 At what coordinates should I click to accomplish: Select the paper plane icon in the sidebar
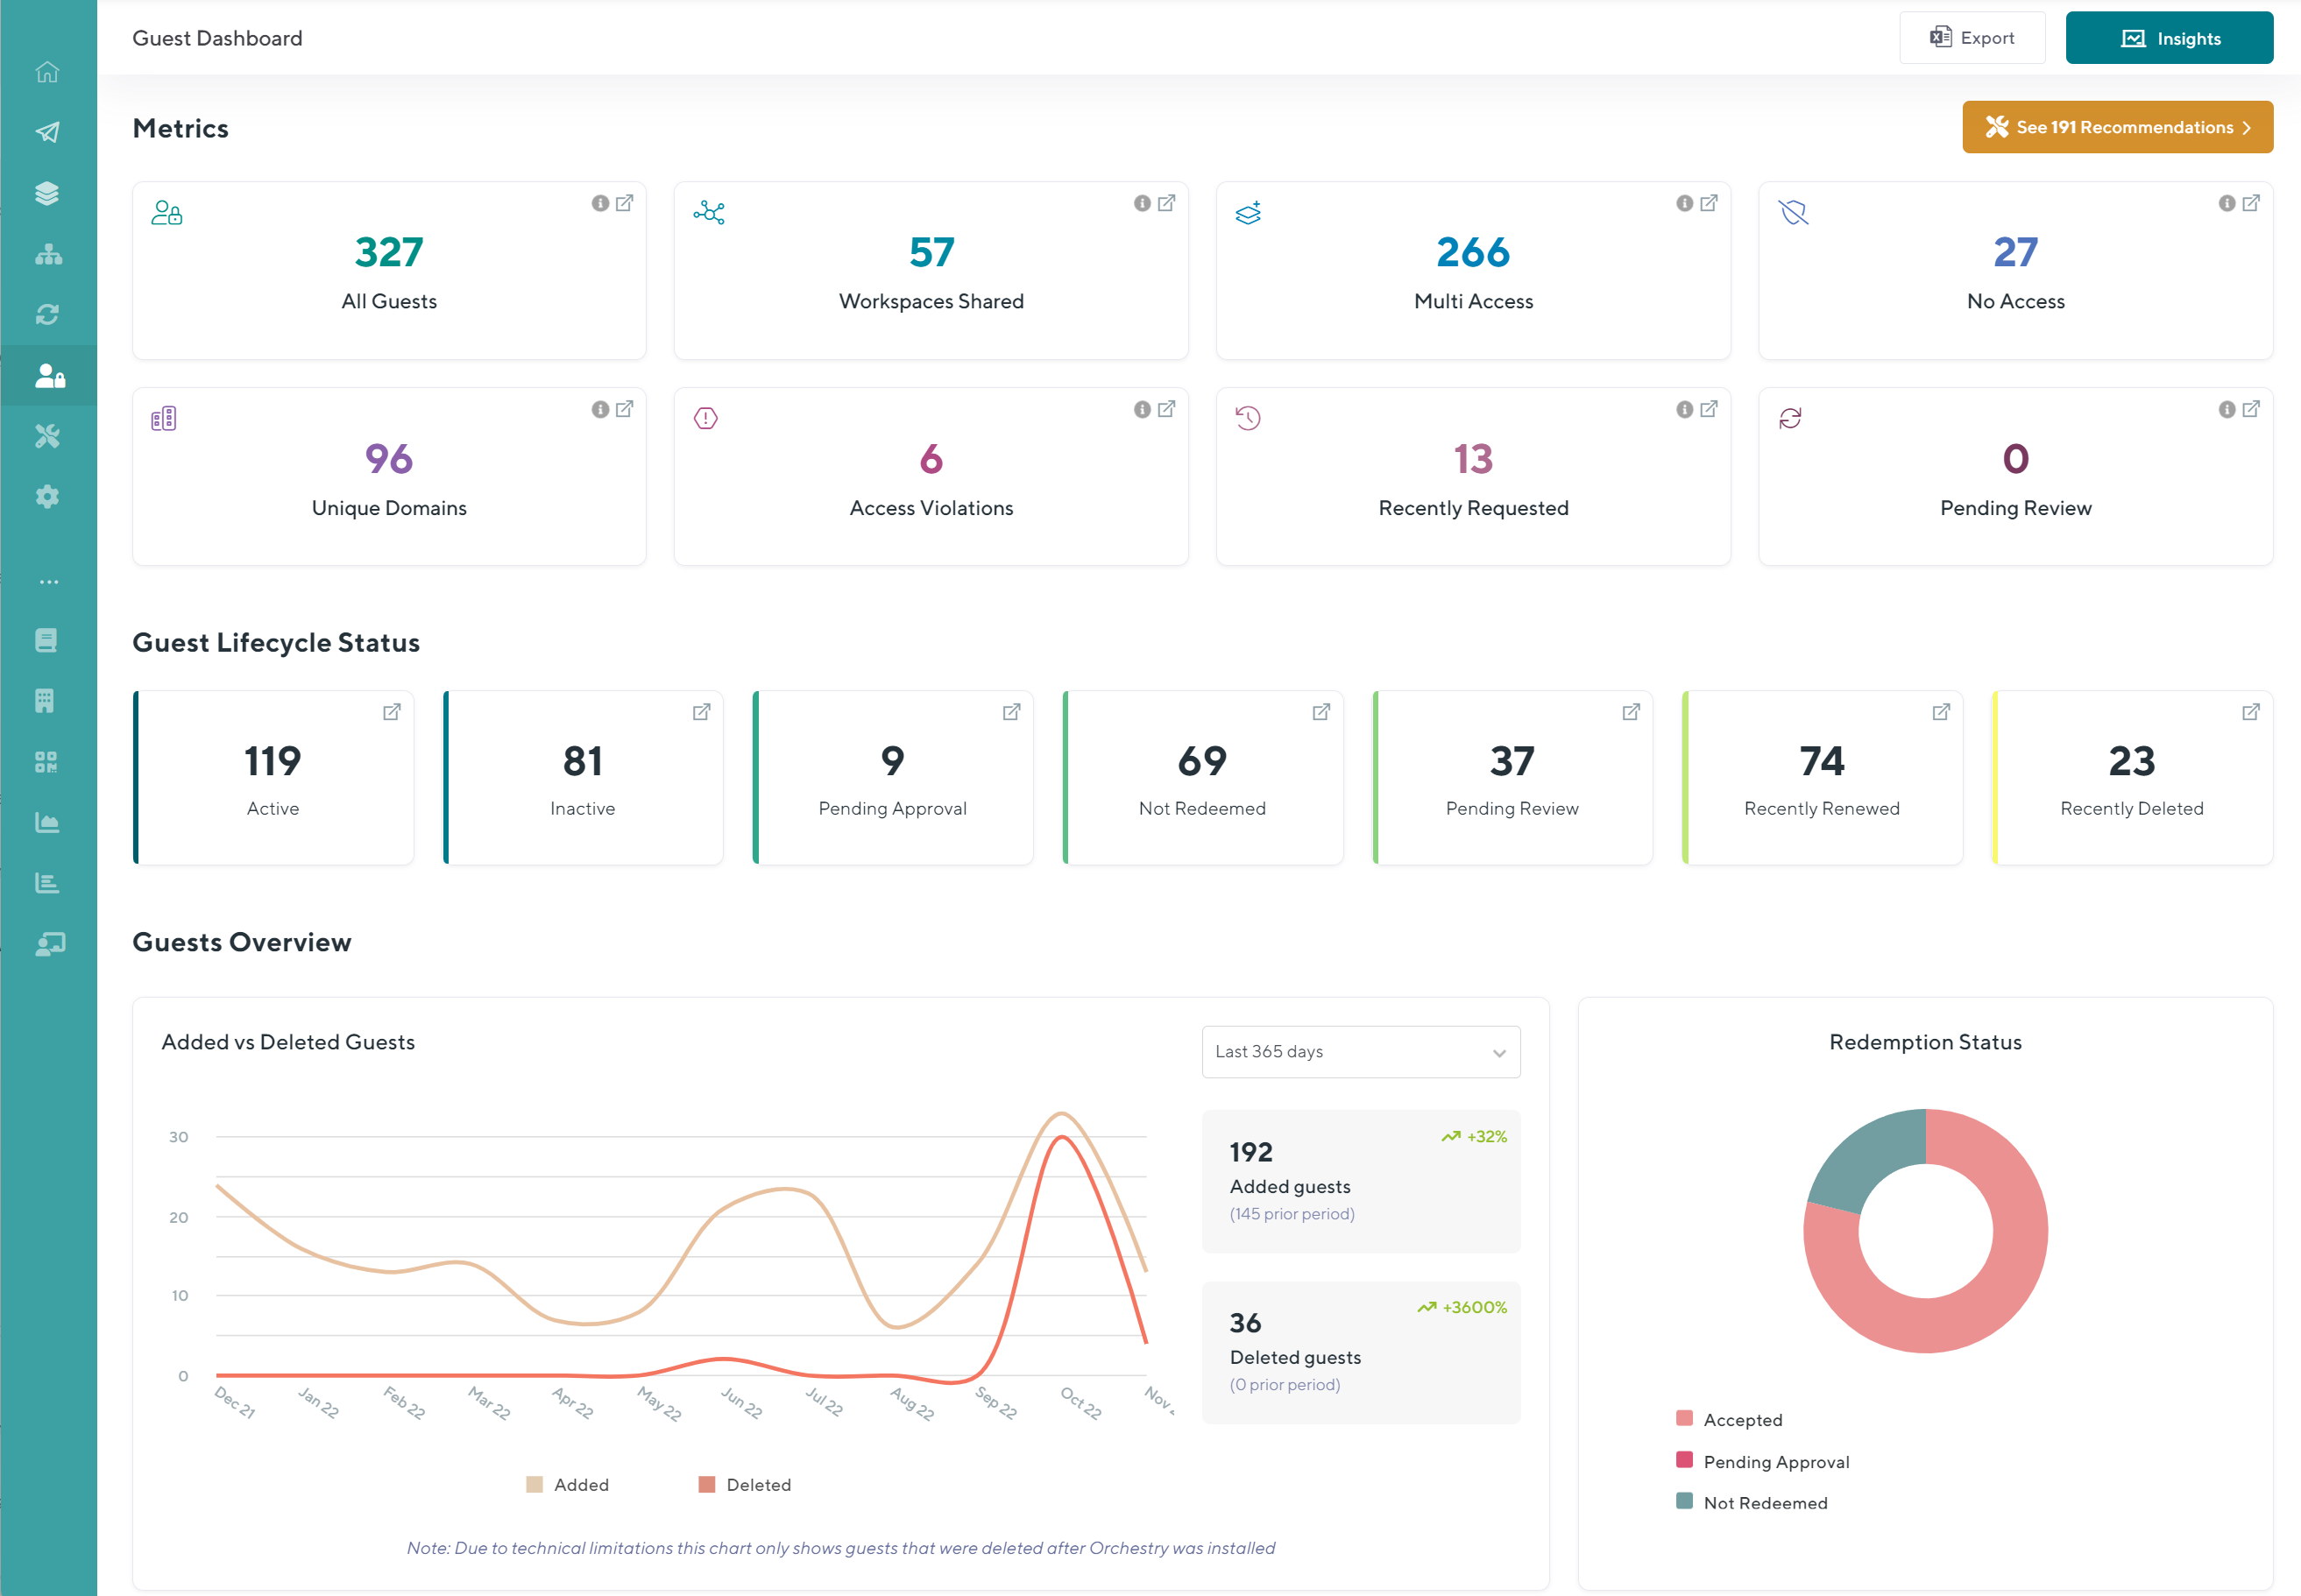(x=47, y=132)
